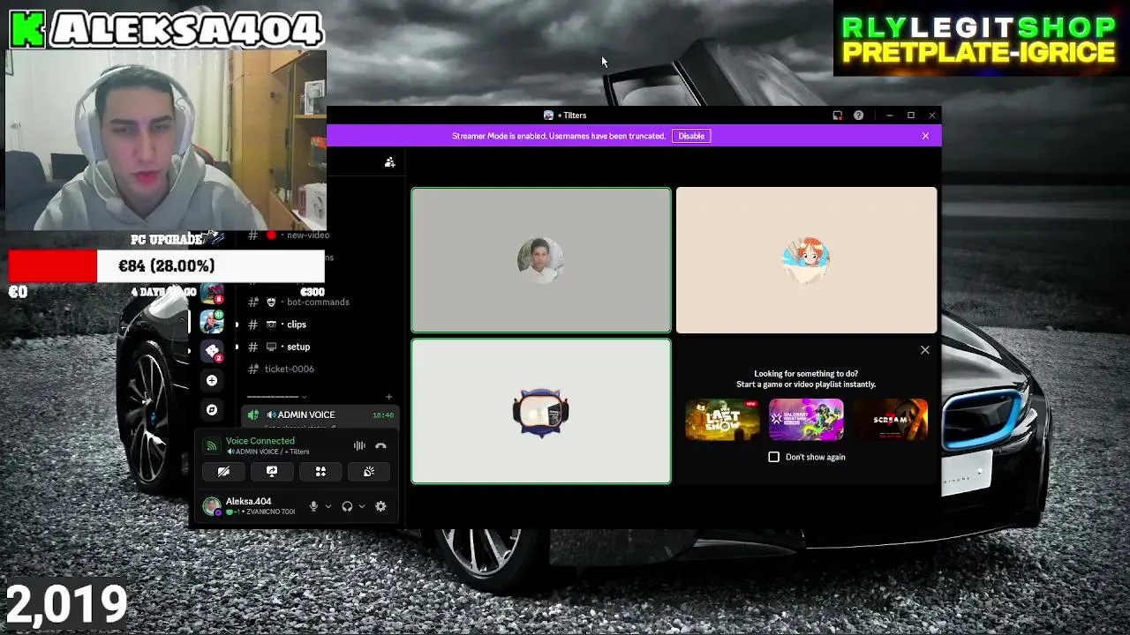The width and height of the screenshot is (1130, 635).
Task: Click the Add a Server plus icon
Action: pos(212,380)
